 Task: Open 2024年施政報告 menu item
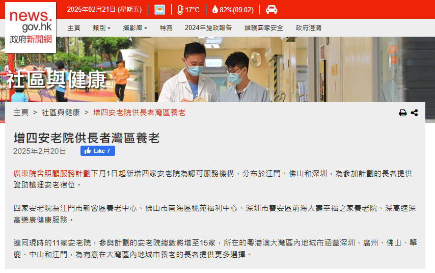point(208,28)
